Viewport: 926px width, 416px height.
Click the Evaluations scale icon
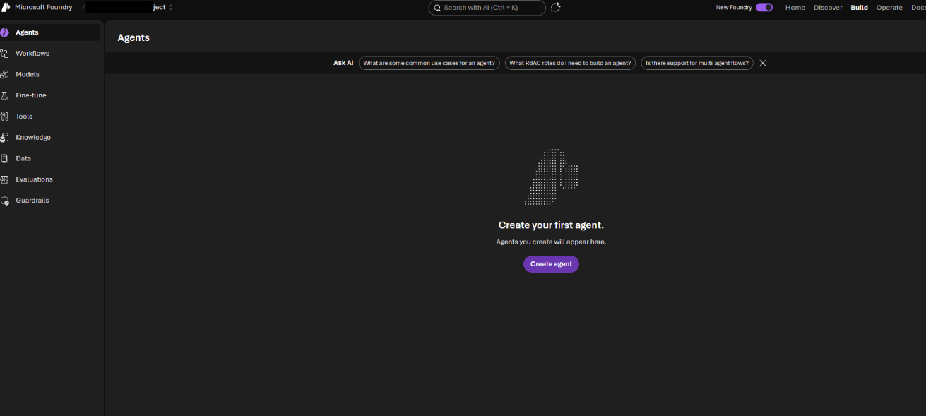[x=4, y=179]
